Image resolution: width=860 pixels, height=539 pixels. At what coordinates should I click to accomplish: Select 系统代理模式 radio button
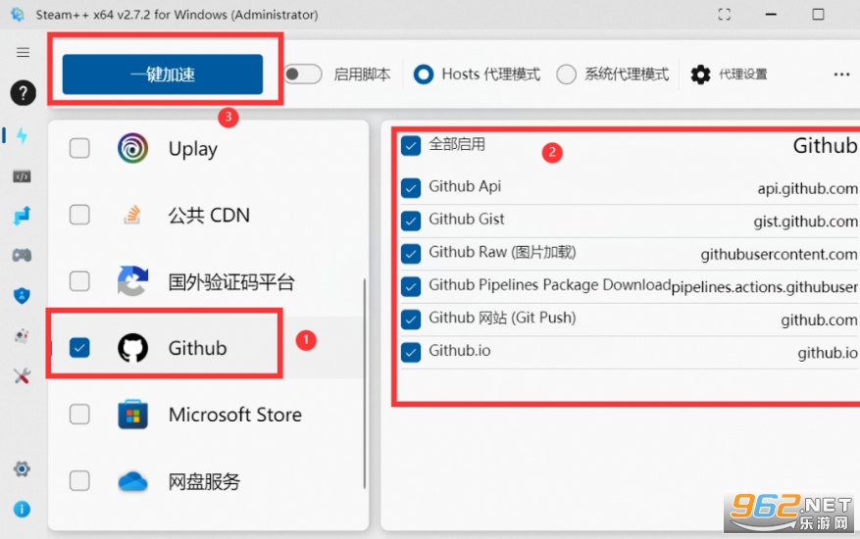566,74
